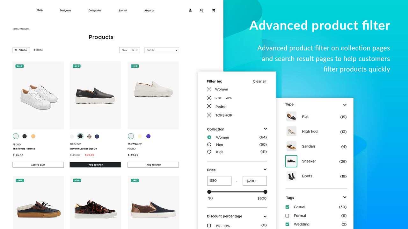Choose black swatch for The Royale - Blanco
The height and width of the screenshot is (229, 408).
pyautogui.click(x=25, y=136)
